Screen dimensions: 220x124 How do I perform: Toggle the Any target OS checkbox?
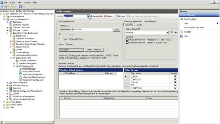(172, 32)
